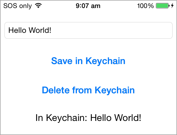Tap the "In Keychain: Hello World!" label
This screenshot has height=135, width=177.
88,118
